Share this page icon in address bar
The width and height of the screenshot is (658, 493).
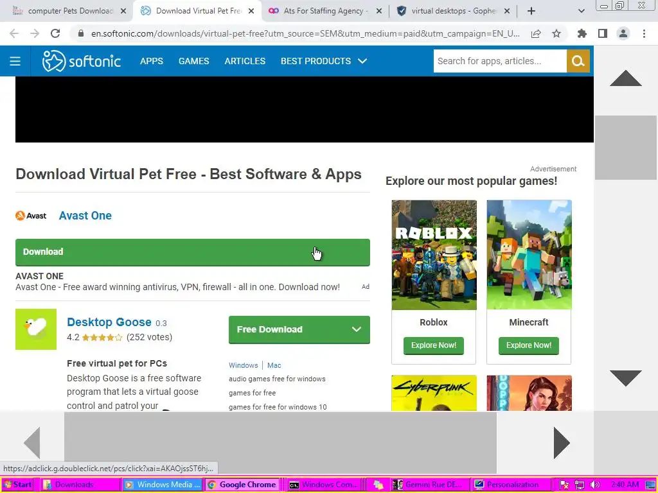click(536, 33)
